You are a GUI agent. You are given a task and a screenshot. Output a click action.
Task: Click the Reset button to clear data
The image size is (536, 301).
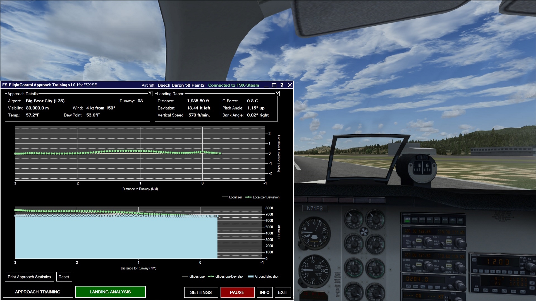(64, 276)
